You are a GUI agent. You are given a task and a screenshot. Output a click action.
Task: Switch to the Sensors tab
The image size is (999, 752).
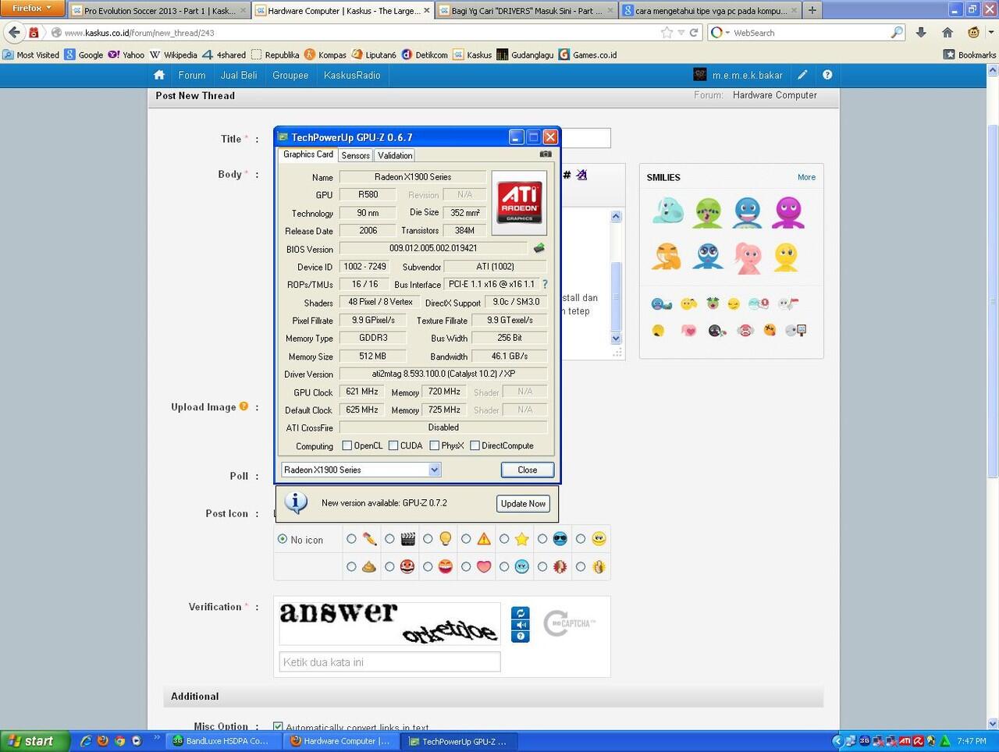point(355,155)
